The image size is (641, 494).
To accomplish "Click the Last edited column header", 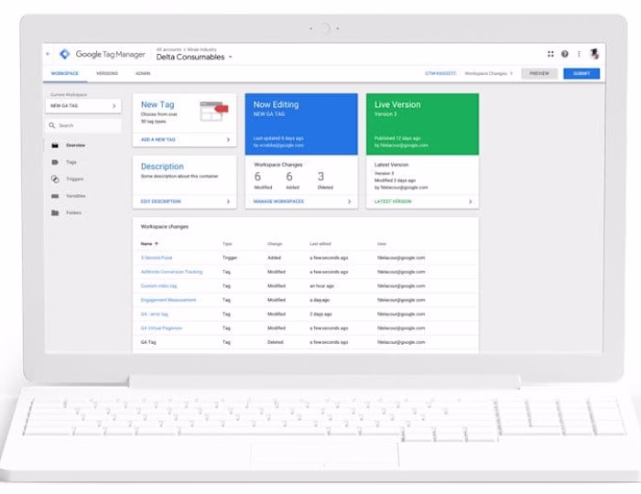I will tap(320, 243).
